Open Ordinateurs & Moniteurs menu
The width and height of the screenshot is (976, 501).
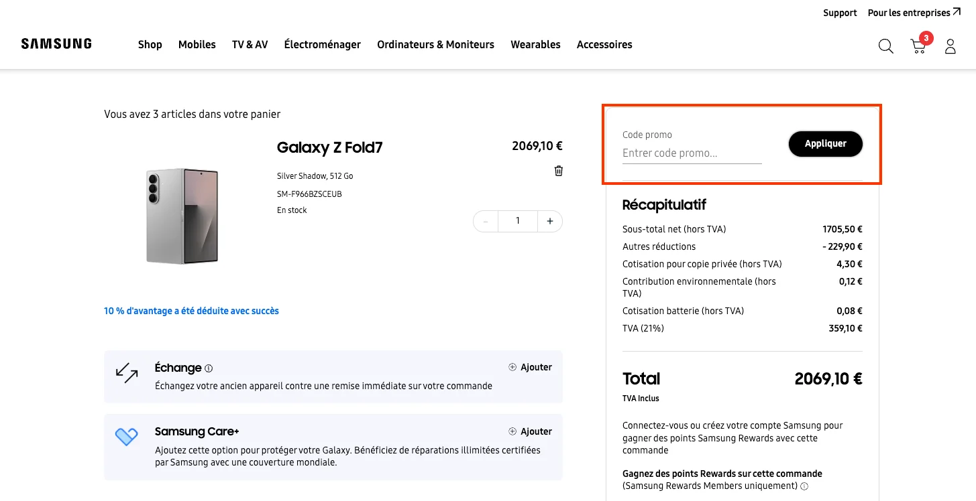tap(435, 44)
